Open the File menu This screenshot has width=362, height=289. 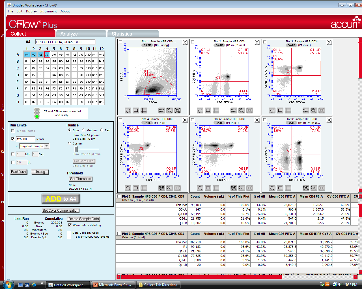click(10, 11)
